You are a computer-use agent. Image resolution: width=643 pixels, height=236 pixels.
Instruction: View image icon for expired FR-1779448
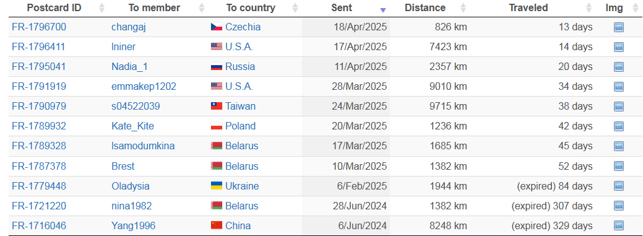[618, 186]
